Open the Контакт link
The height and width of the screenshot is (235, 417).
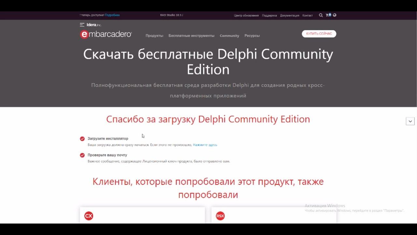308,15
